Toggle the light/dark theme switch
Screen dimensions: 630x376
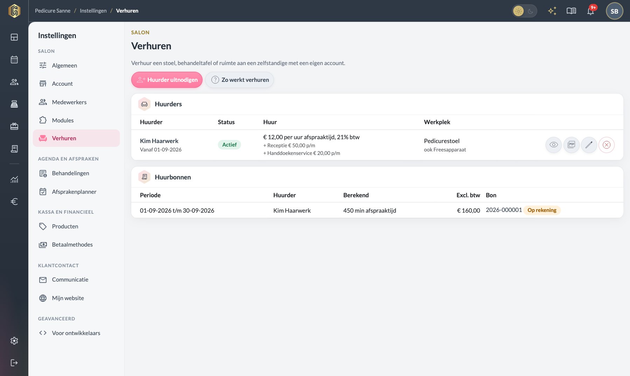coord(524,11)
